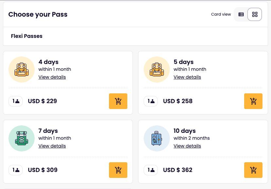Image resolution: width=271 pixels, height=189 pixels.
Task: Switch to list view layout
Action: (241, 14)
